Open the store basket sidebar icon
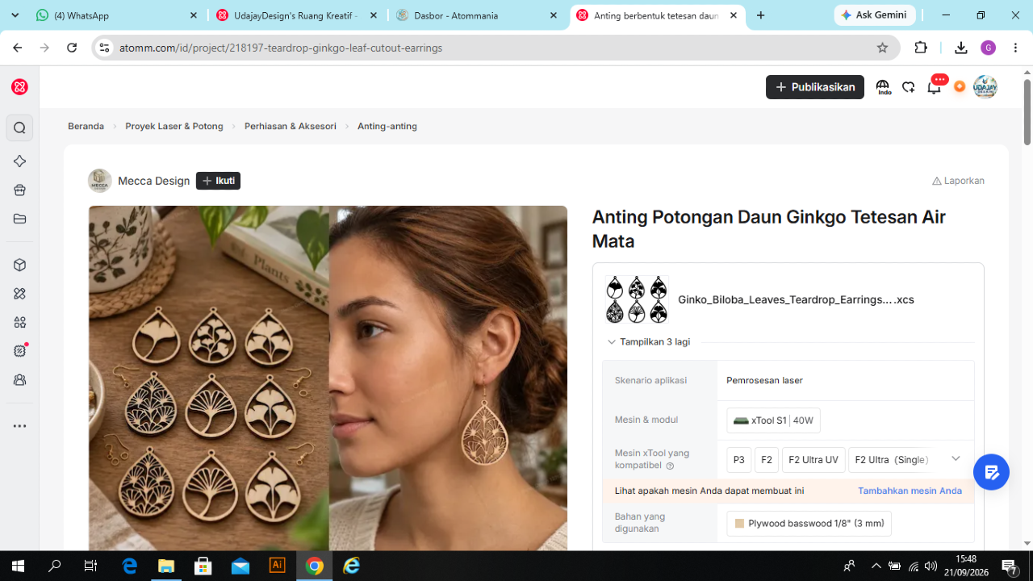Viewport: 1033px width, 581px height. coord(20,190)
